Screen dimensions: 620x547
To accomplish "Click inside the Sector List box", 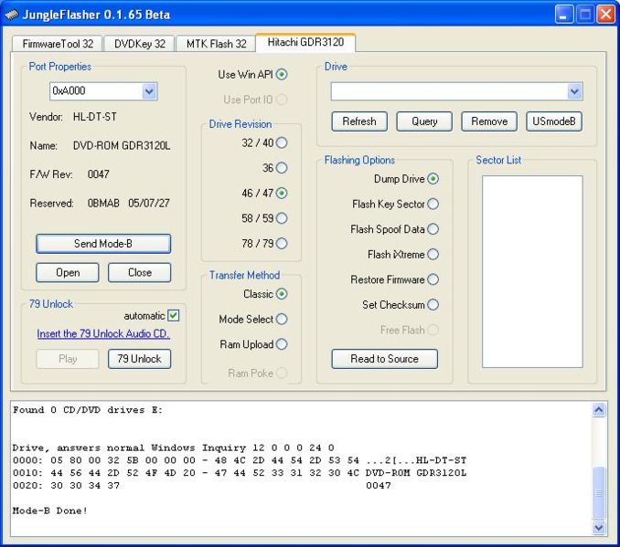I will tap(532, 272).
